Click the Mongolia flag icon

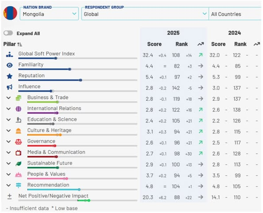coord(10,13)
